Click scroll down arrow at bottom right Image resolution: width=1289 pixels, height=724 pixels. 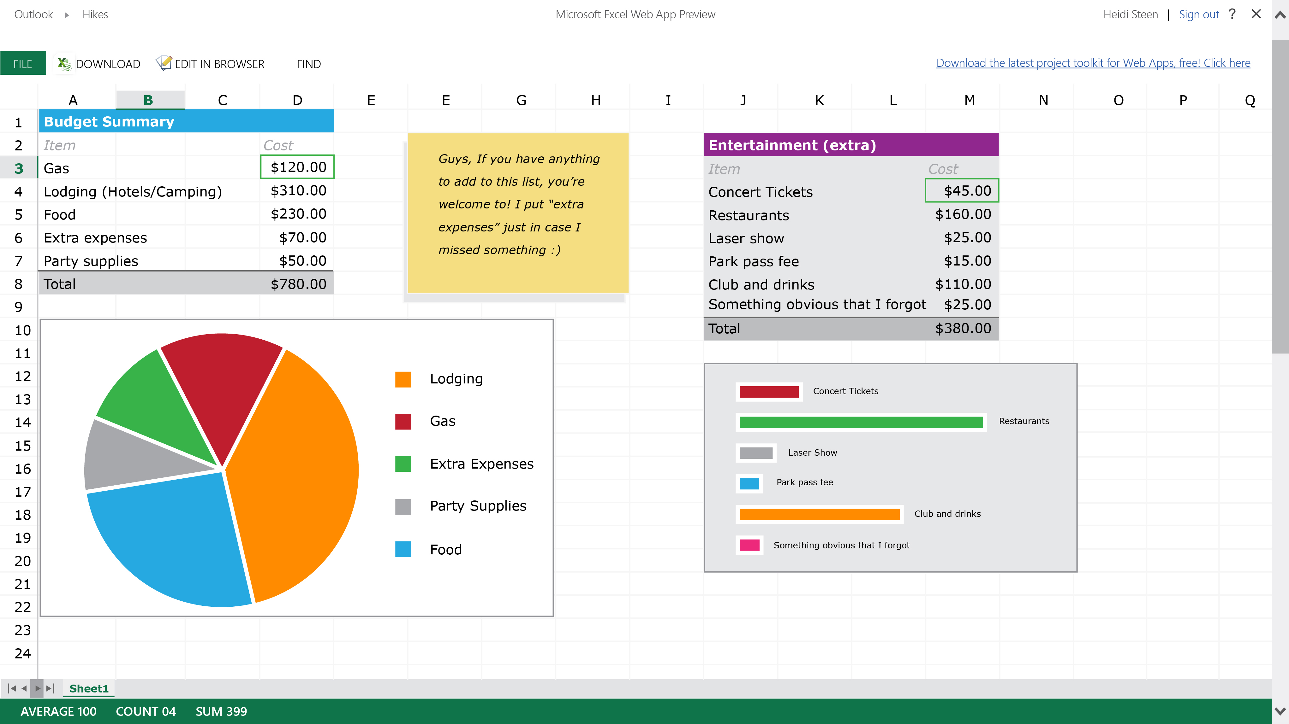pyautogui.click(x=1280, y=711)
